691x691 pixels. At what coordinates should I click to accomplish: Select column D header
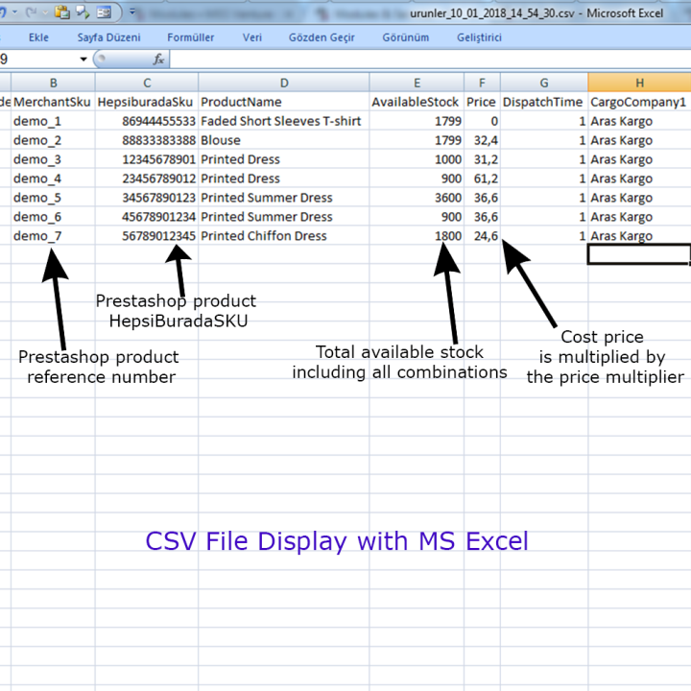(284, 83)
